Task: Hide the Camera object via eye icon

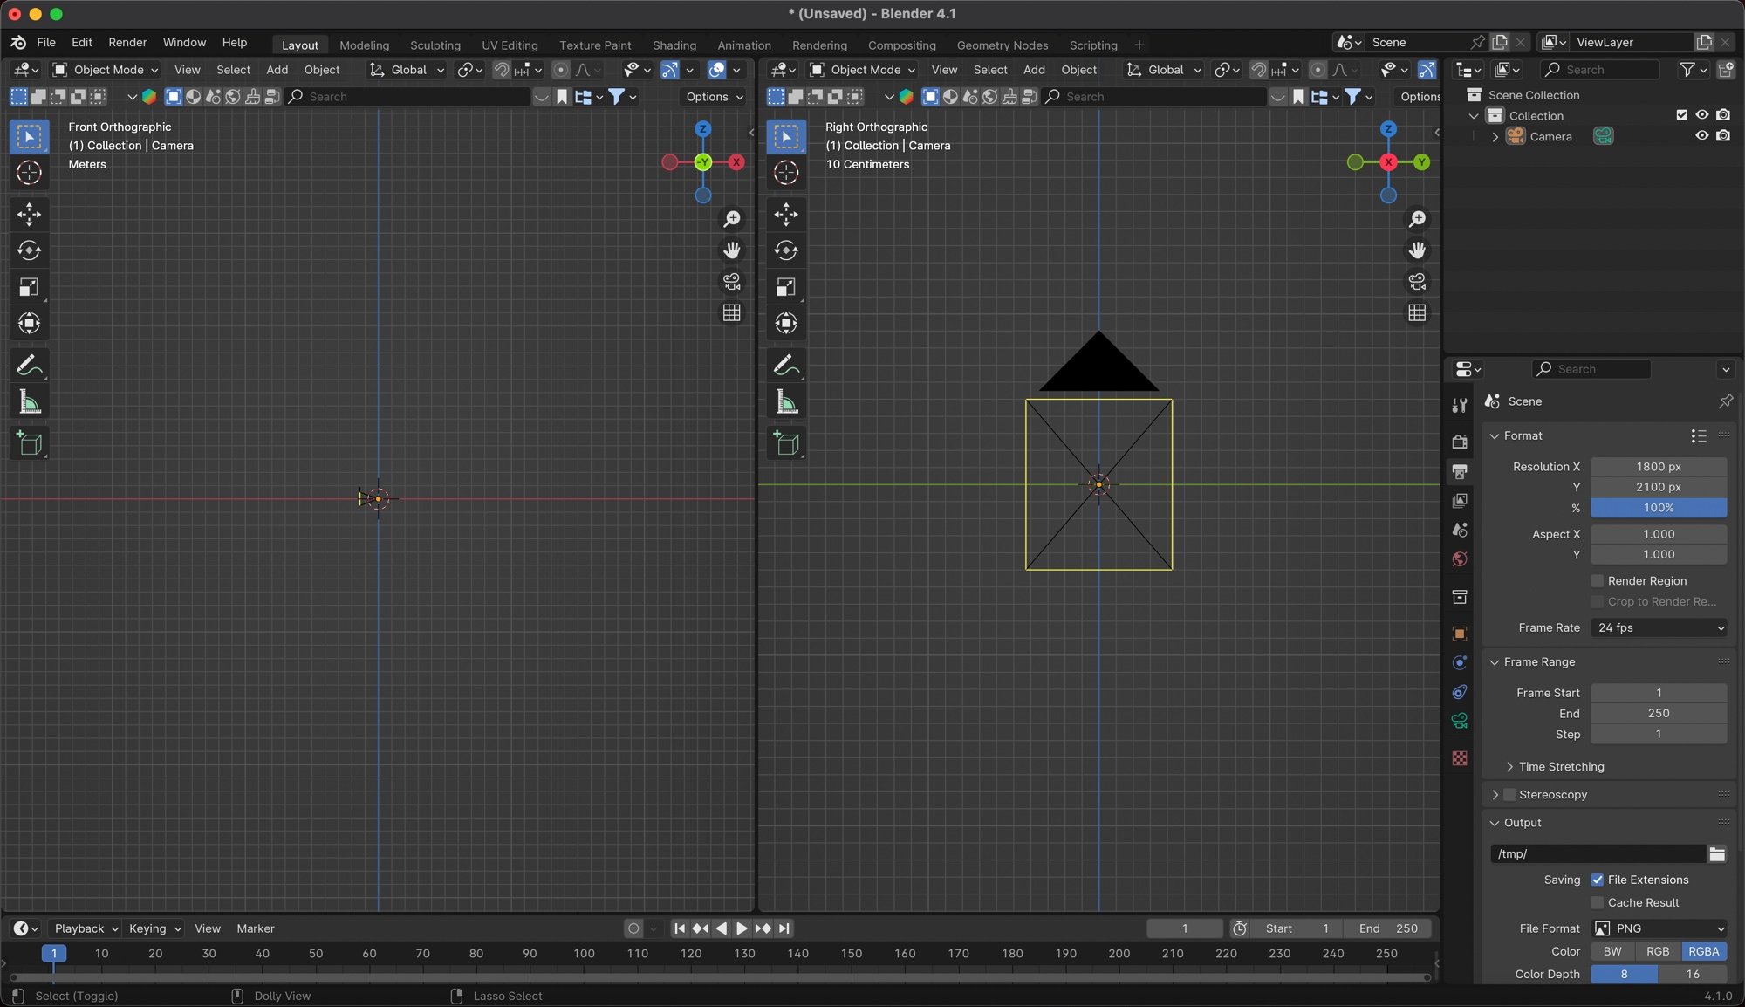Action: coord(1702,136)
